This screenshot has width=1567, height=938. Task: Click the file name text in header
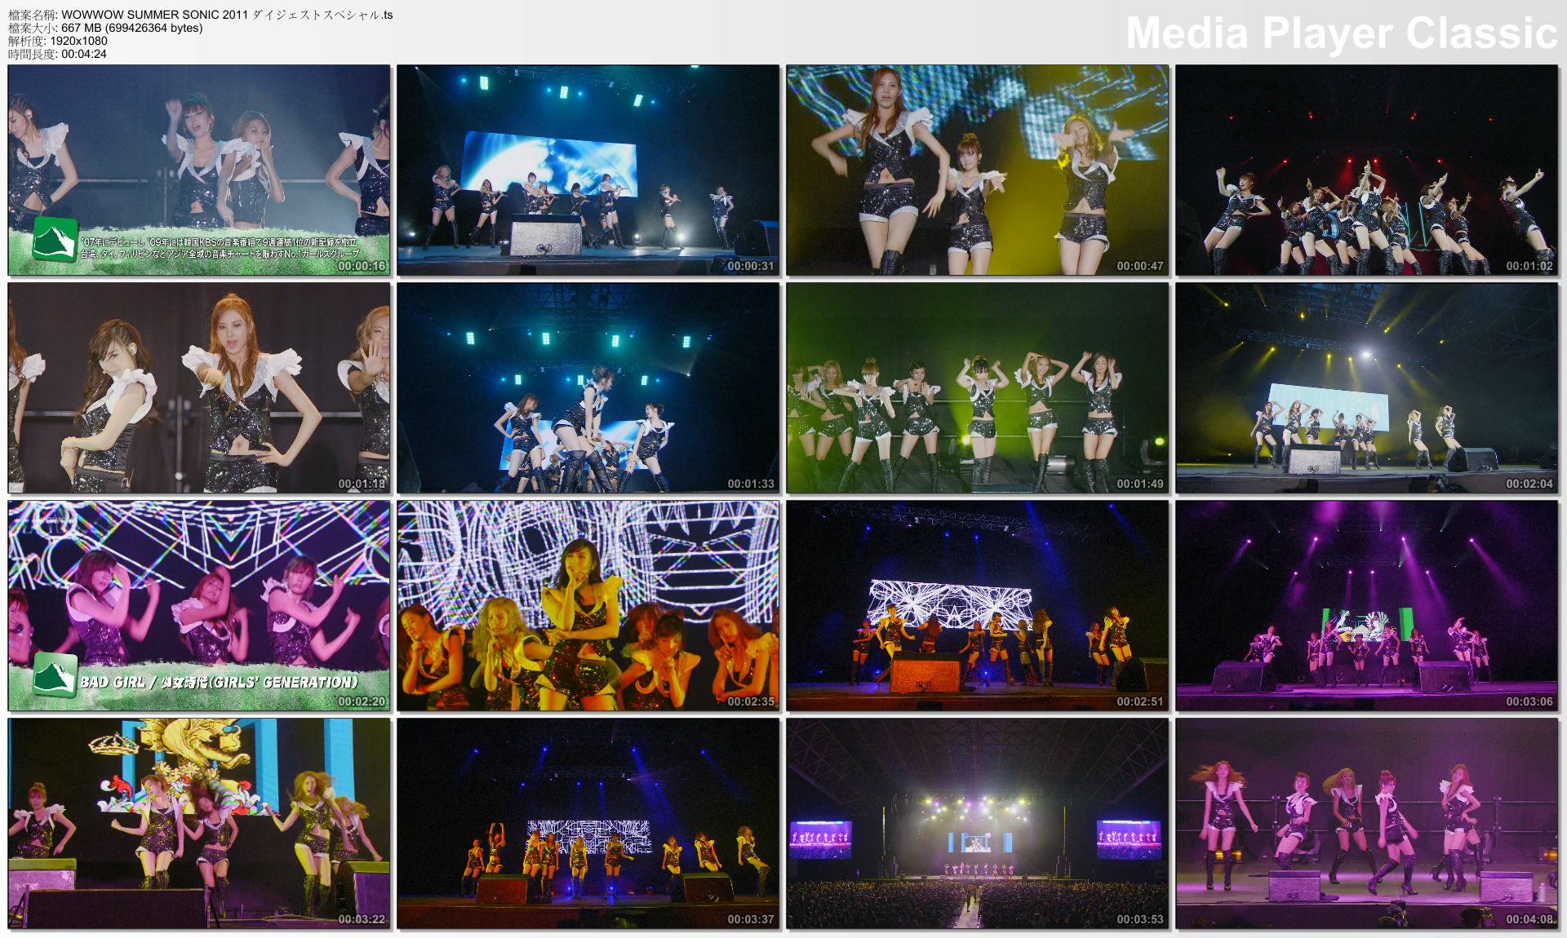click(x=226, y=15)
